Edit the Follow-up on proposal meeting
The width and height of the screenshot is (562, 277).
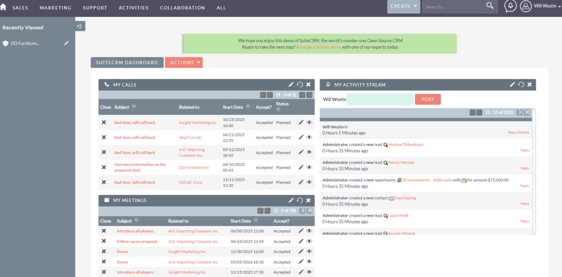coord(301,241)
